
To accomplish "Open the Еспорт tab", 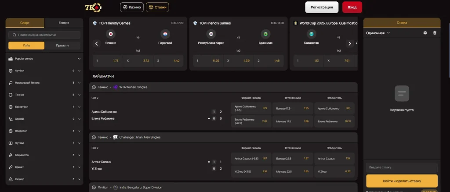I will tap(64, 23).
